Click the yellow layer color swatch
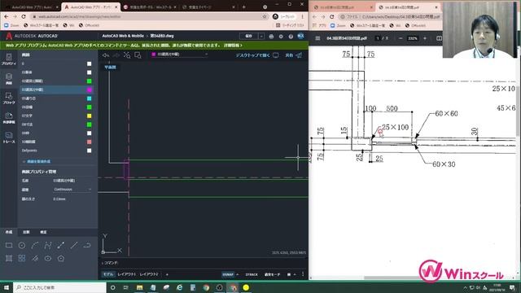Image resolution: width=521 pixels, height=293 pixels. [89, 116]
